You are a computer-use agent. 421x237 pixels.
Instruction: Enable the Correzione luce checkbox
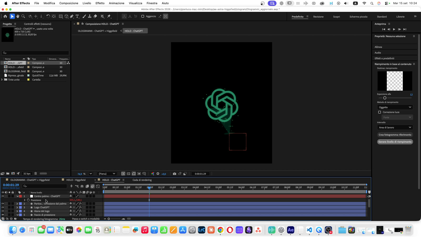[379, 112]
